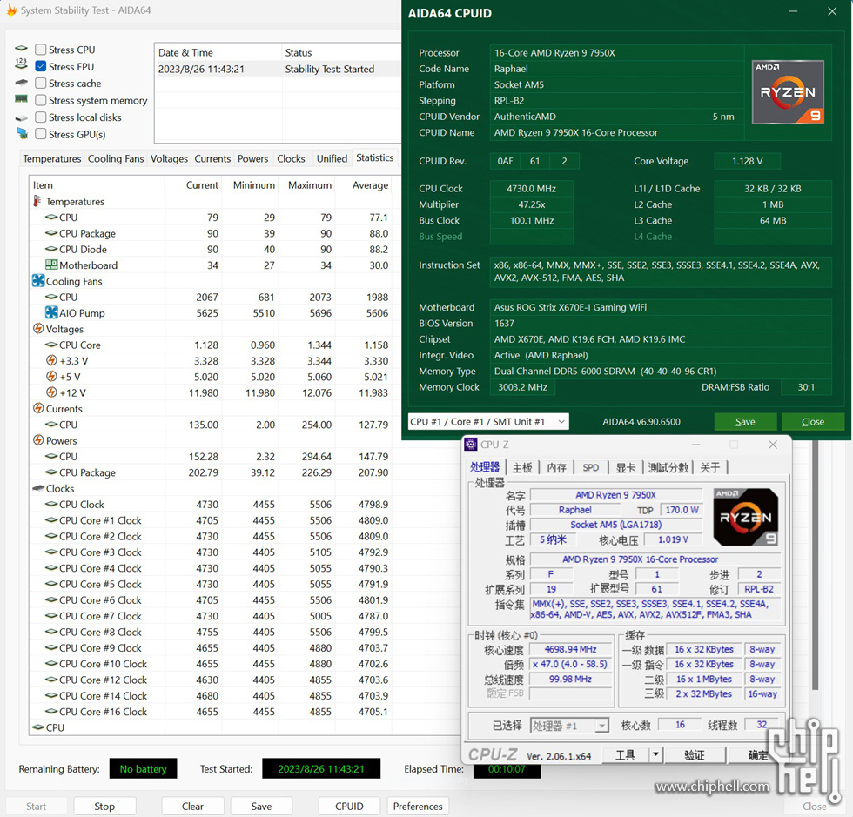Click the thermometer icon next to Temperatures
Image resolution: width=853 pixels, height=817 pixels.
37,201
